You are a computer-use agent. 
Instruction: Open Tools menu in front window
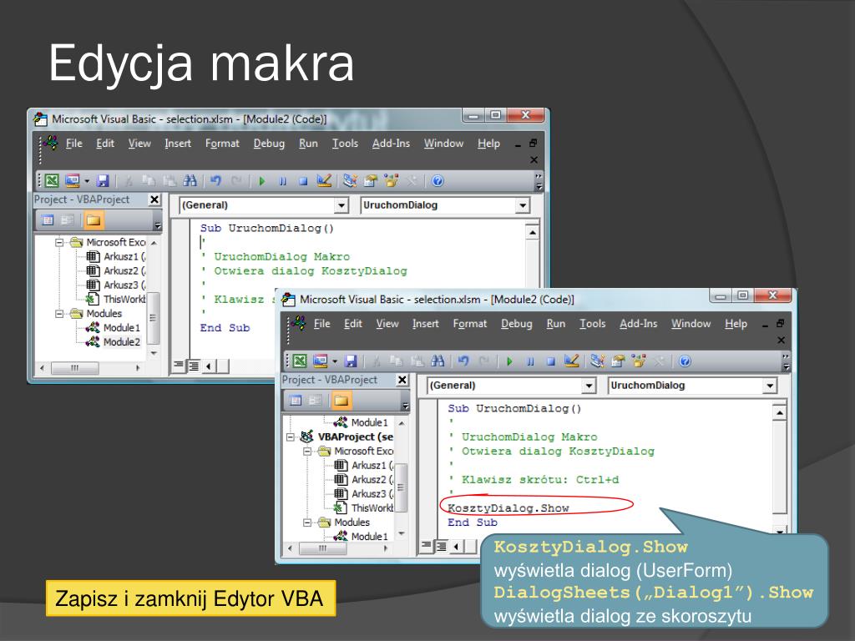click(x=593, y=324)
